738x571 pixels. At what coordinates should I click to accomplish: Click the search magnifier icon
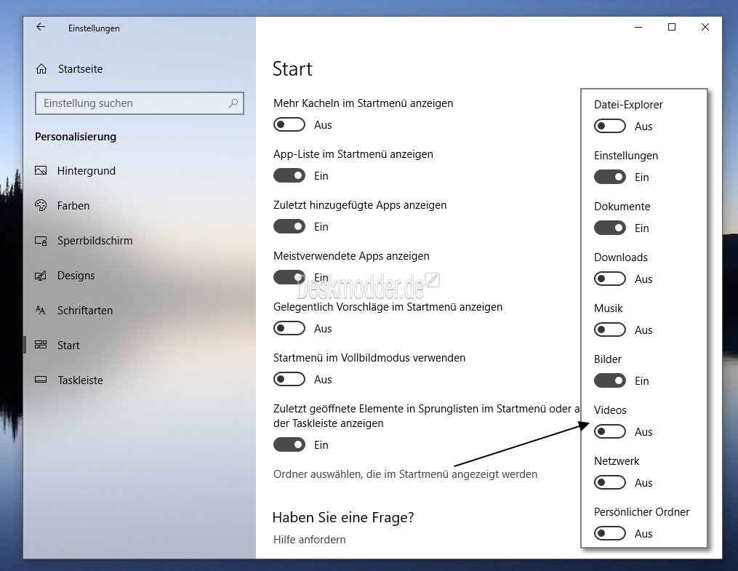(233, 103)
